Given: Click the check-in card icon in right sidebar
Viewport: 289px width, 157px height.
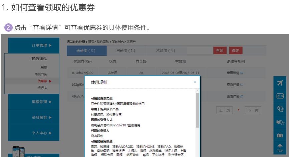Looking at the screenshot, I should (x=280, y=96).
